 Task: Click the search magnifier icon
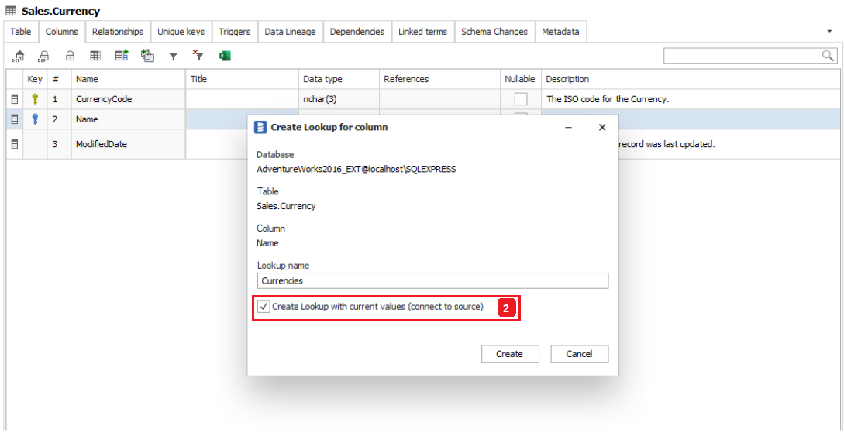pyautogui.click(x=828, y=55)
